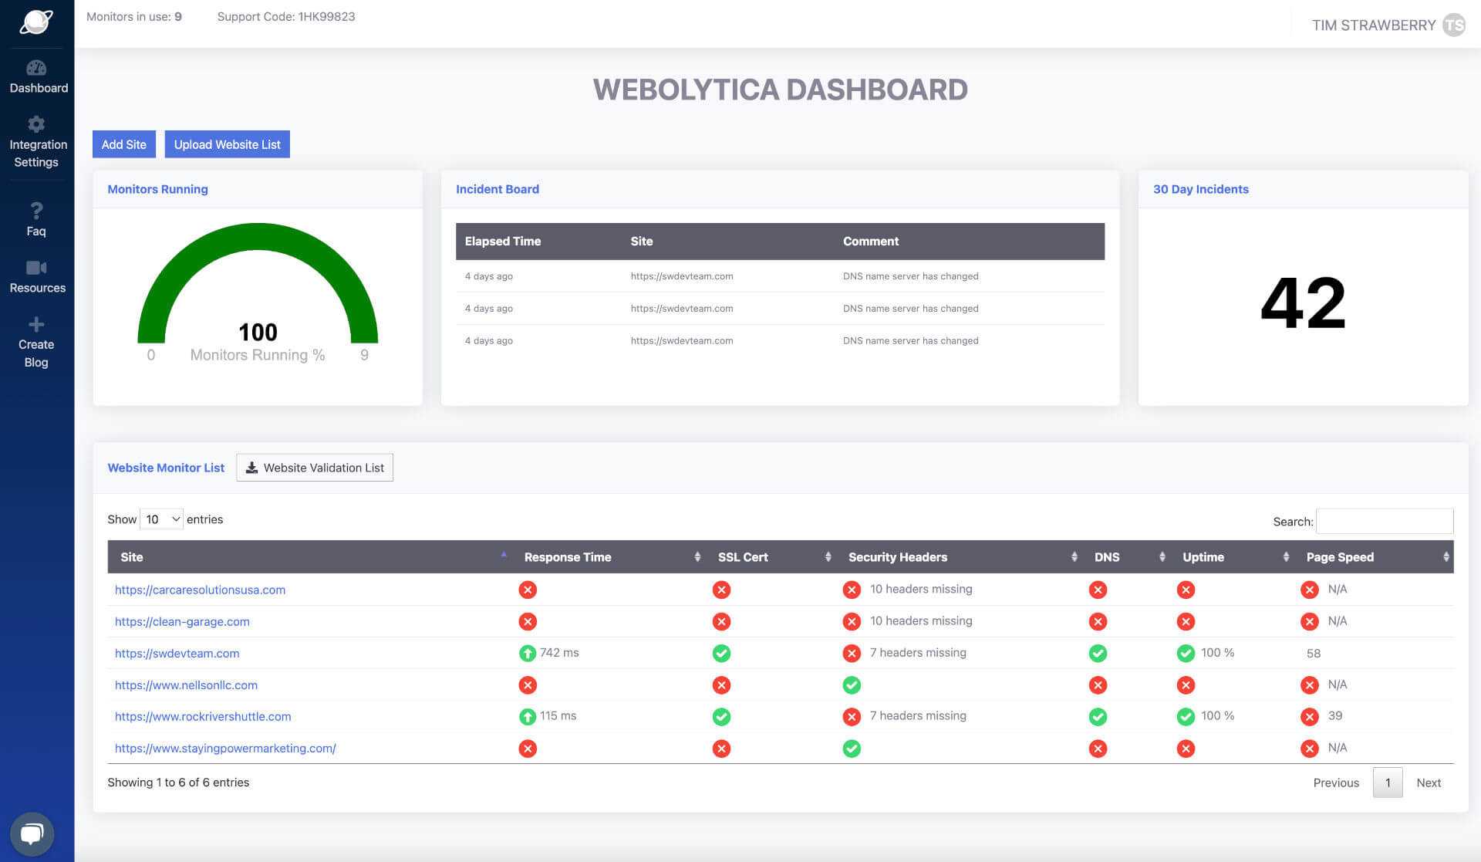Open the link https://carcaresolutionsusa.com

tap(200, 590)
